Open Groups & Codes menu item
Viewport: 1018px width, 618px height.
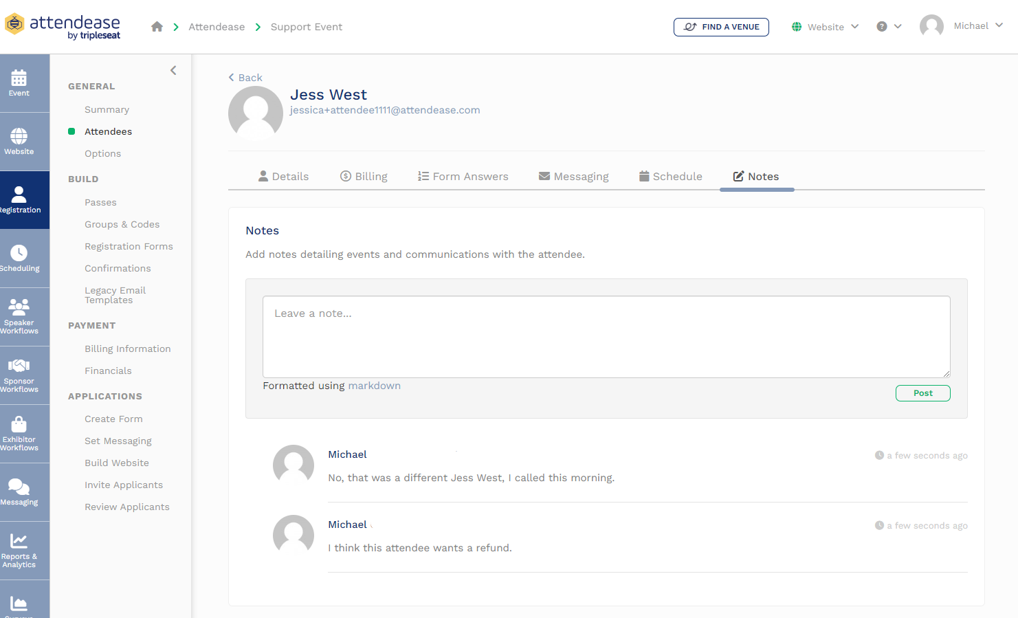coord(122,224)
